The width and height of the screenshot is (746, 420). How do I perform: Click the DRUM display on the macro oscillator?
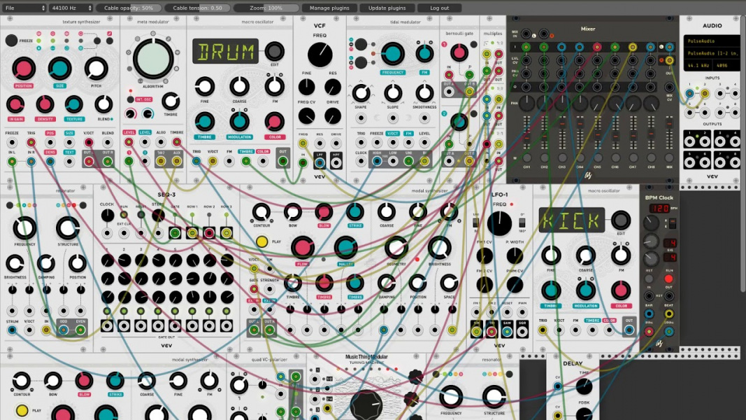[225, 51]
